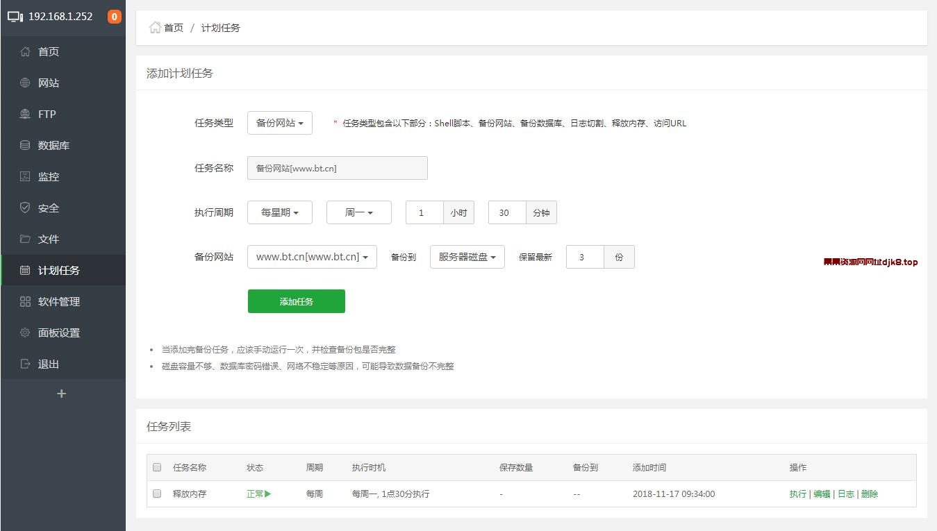The image size is (937, 531).
Task: Expand the 周一 weekday dropdown
Action: [x=358, y=212]
